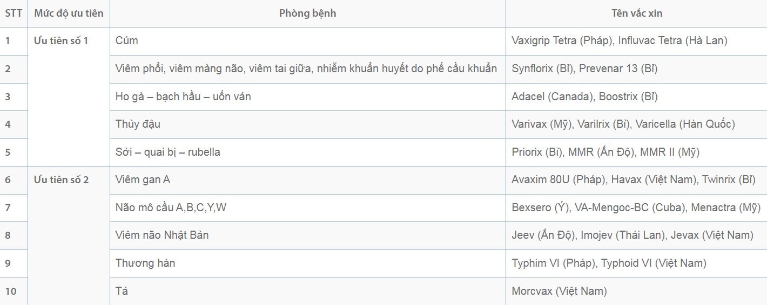
Task: Click the Sởi – quai bị – rubella cell
Action: 308,153
